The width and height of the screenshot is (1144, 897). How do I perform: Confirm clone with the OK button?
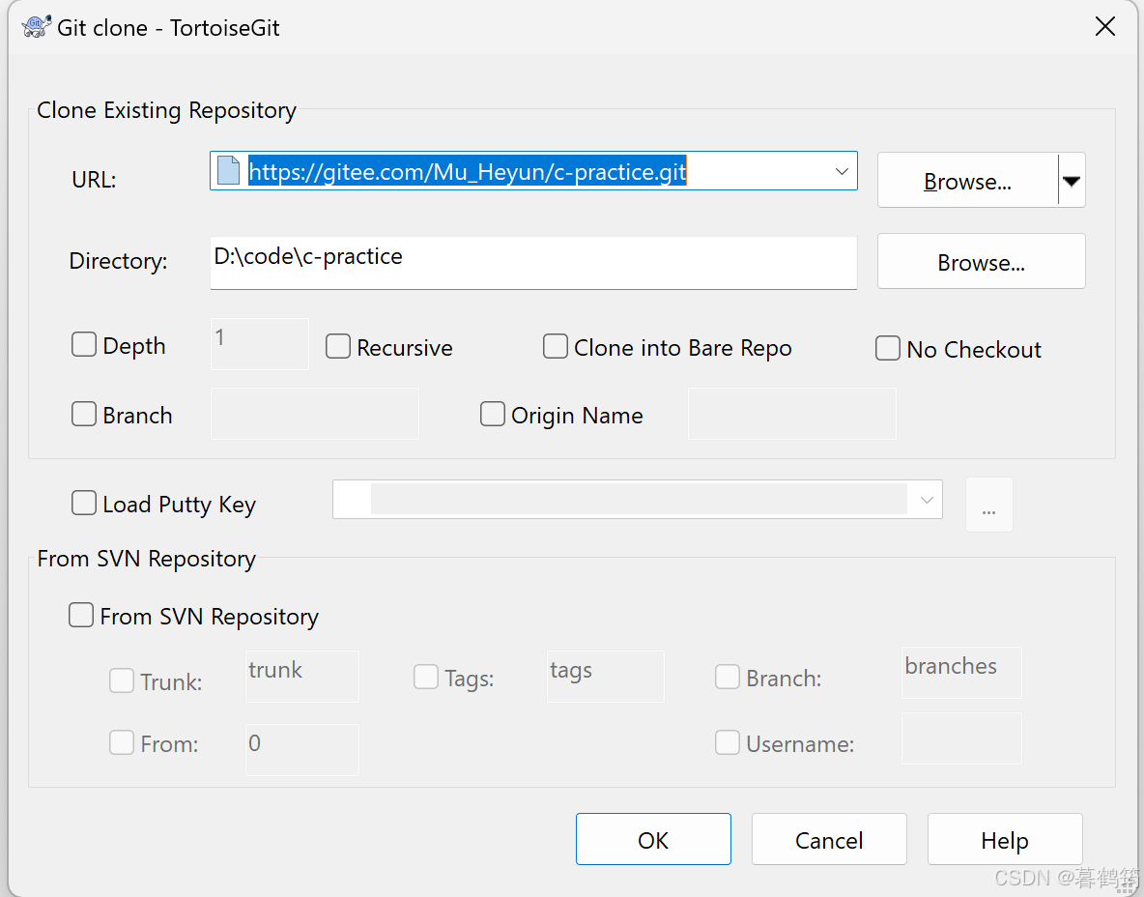click(x=653, y=839)
